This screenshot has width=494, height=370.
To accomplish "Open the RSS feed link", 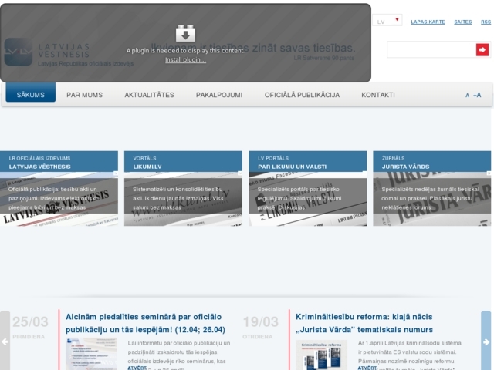I will pyautogui.click(x=486, y=22).
